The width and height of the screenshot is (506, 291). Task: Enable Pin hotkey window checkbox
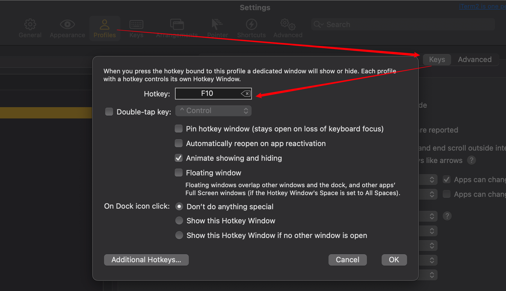click(x=179, y=129)
